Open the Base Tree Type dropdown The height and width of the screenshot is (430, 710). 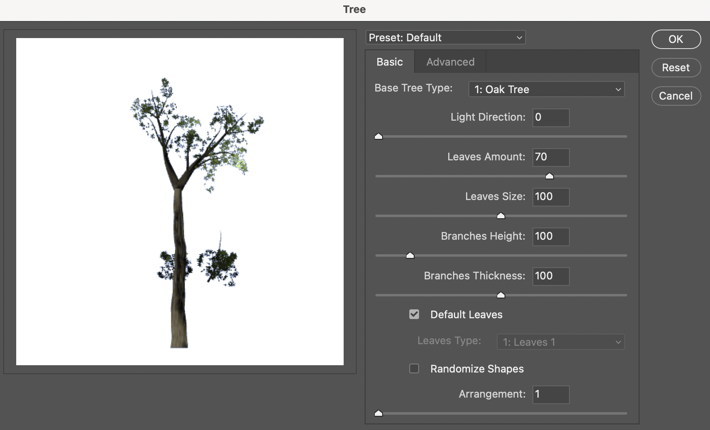pyautogui.click(x=546, y=89)
